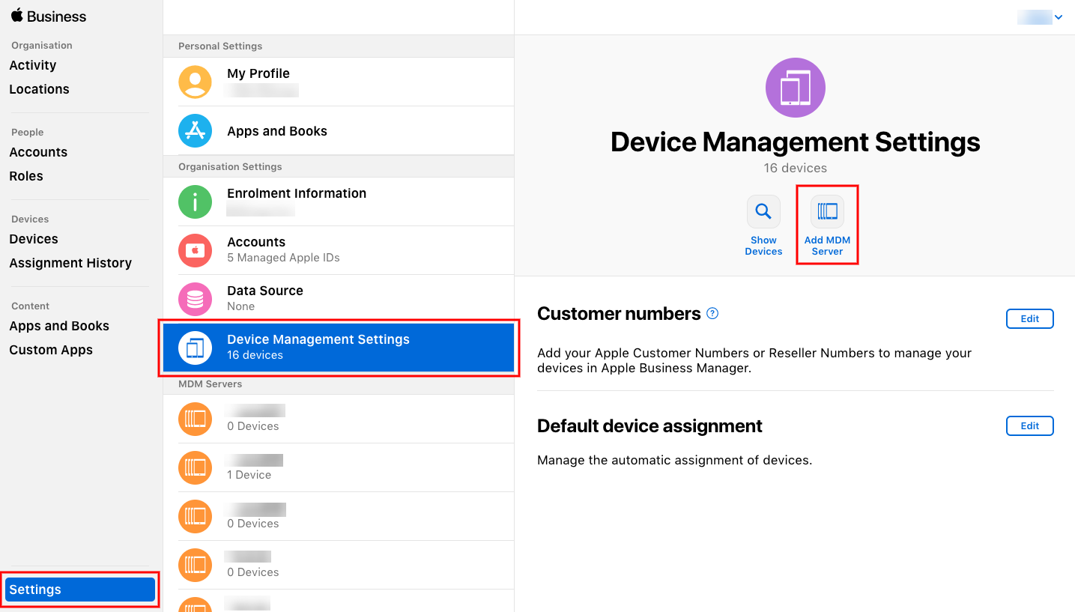Select Settings at the sidebar bottom
This screenshot has height=612, width=1075.
point(80,590)
